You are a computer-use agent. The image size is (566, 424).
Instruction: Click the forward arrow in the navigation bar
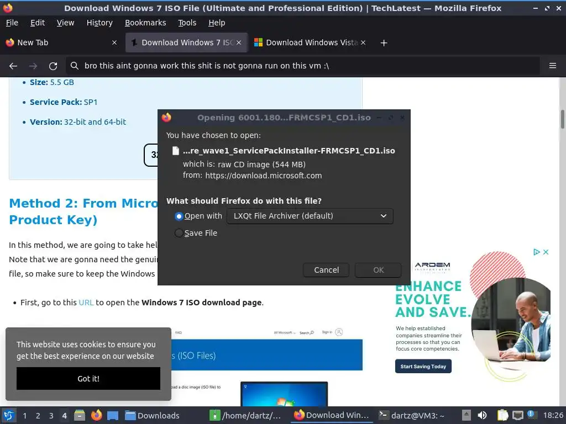coord(33,66)
